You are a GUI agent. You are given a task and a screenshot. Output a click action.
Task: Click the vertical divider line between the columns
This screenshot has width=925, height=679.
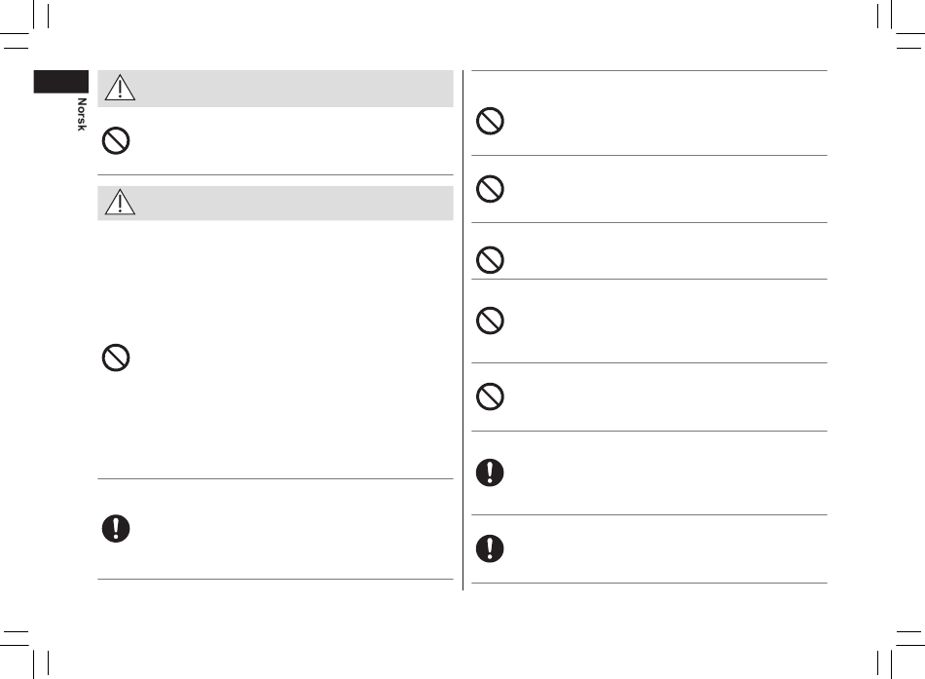(463, 330)
